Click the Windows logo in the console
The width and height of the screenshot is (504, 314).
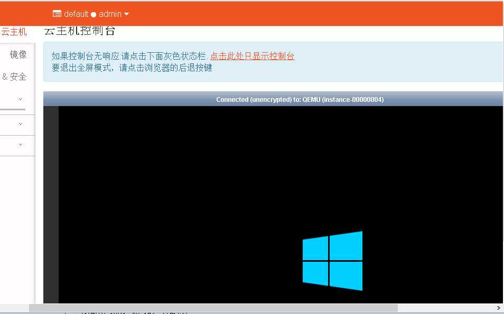332,261
